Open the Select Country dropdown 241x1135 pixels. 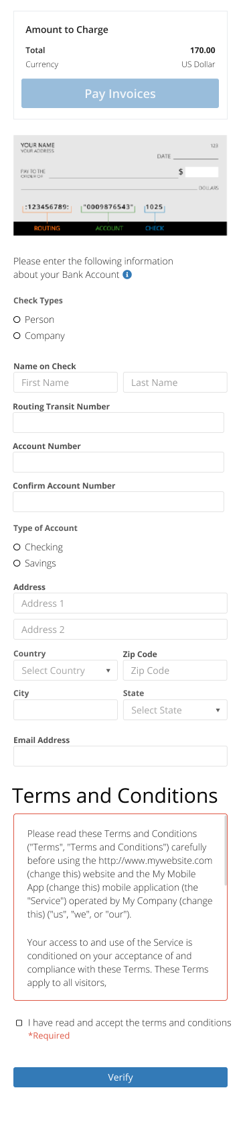[66, 671]
